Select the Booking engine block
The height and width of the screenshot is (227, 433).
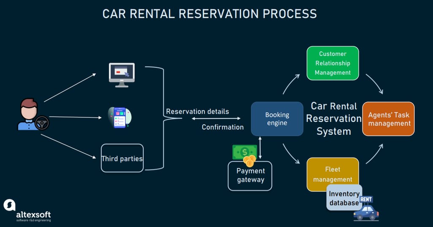[x=277, y=119]
